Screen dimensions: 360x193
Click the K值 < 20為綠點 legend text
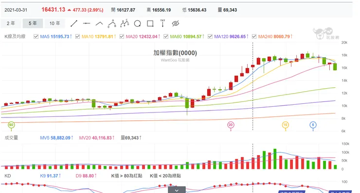pos(165,176)
